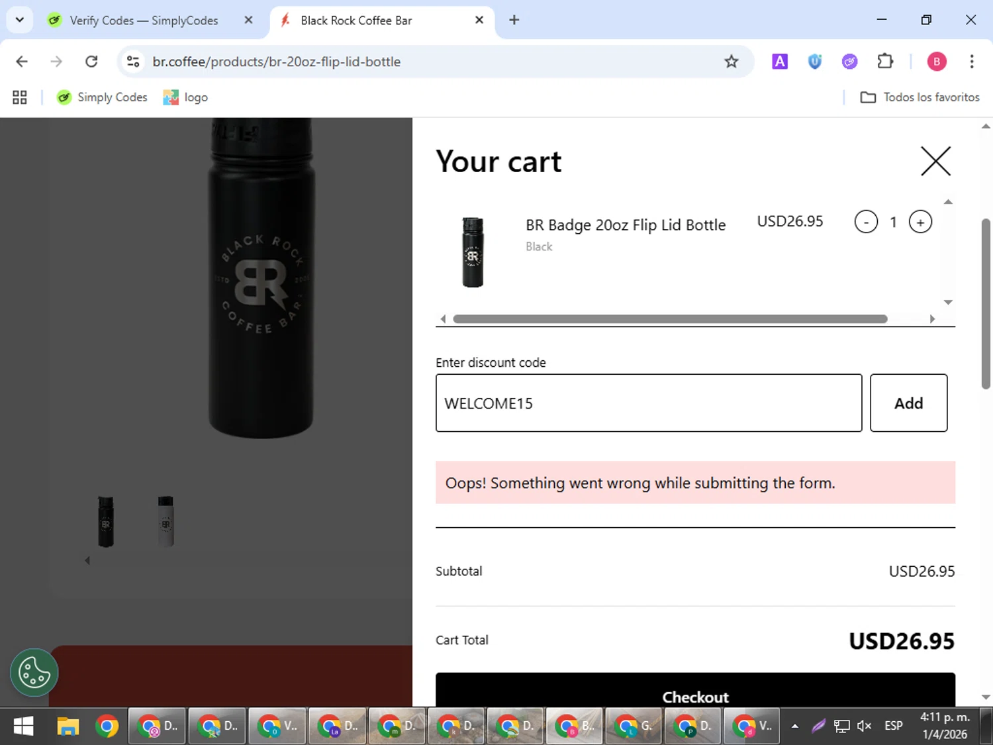Show hidden system tray icons
The image size is (993, 745).
(x=795, y=726)
